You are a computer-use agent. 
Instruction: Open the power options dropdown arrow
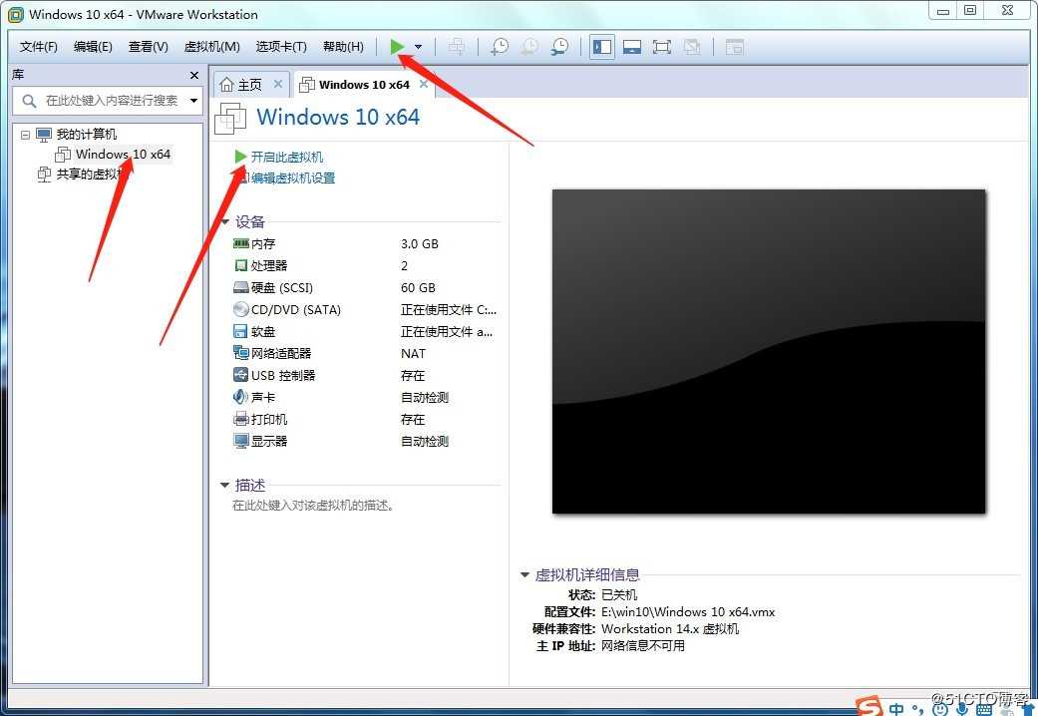(x=419, y=46)
